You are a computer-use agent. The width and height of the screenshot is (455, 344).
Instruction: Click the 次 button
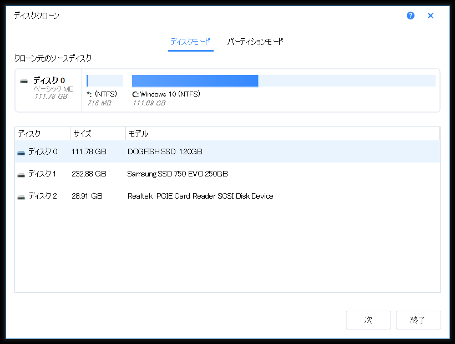[x=368, y=320]
